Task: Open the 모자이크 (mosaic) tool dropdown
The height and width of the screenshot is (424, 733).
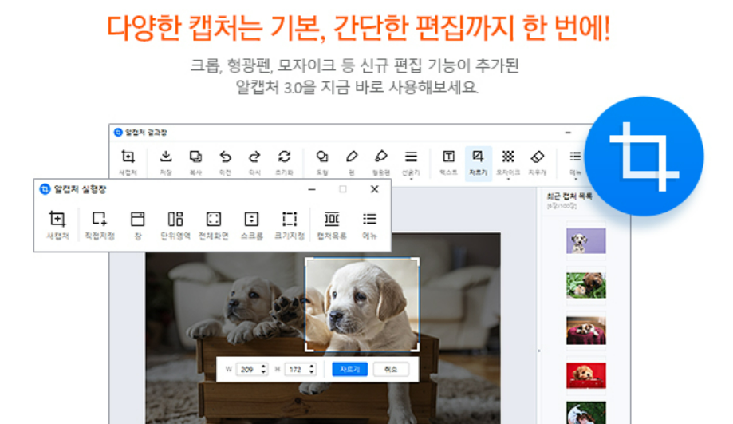Action: point(508,163)
